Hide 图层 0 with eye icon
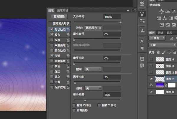The image size is (177, 119). (151, 92)
